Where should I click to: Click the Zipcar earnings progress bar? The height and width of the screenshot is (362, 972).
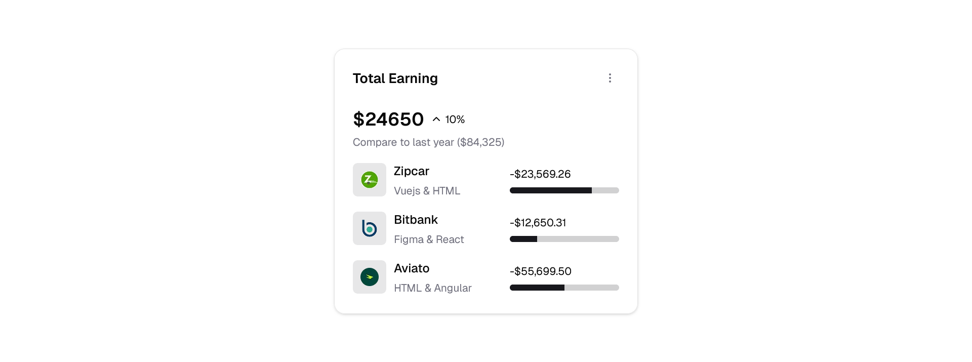coord(564,190)
